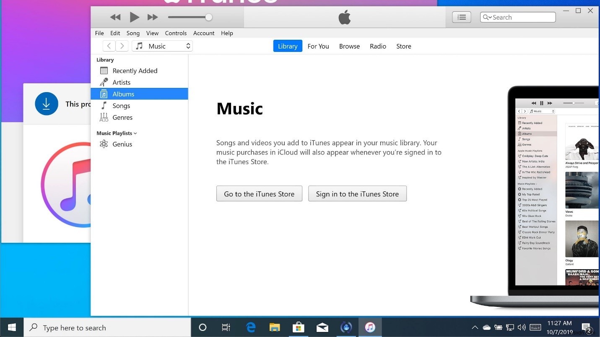Open the Up Next queue list icon

pos(461,17)
